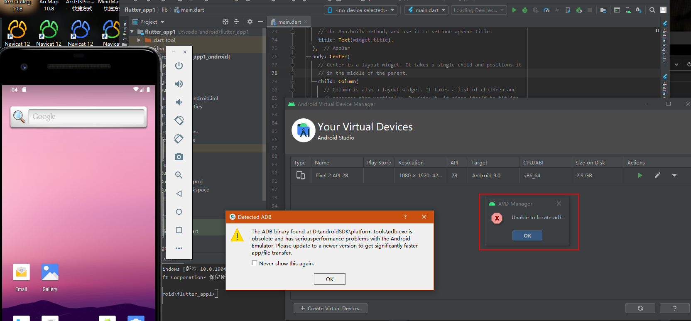Click the Search Everywhere magnifier icon
This screenshot has width=691, height=321.
pyautogui.click(x=652, y=10)
